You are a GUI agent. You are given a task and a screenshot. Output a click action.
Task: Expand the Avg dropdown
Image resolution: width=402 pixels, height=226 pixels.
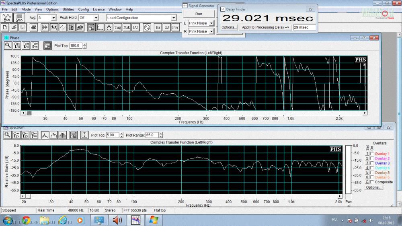point(53,18)
